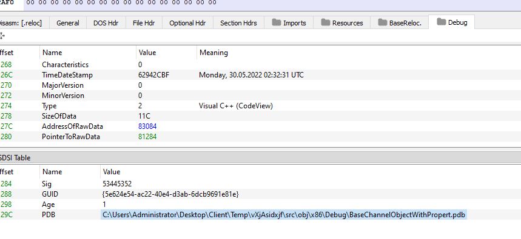Click the offset 29C of PDB row
The image size is (521, 239).
(x=6, y=215)
